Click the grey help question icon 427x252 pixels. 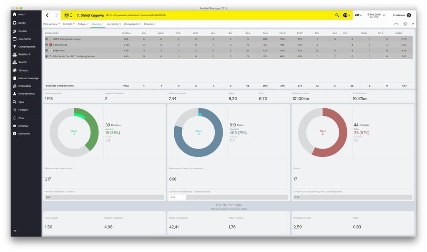coord(405,24)
